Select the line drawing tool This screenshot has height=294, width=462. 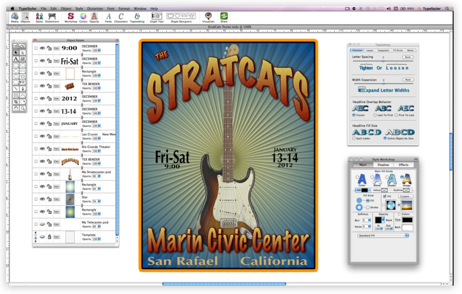pyautogui.click(x=16, y=88)
